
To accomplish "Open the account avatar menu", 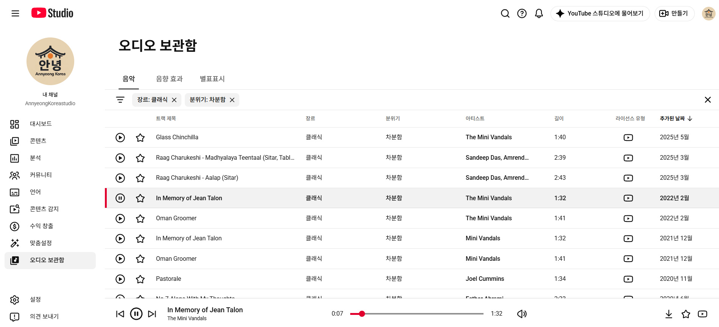I will 708,14.
